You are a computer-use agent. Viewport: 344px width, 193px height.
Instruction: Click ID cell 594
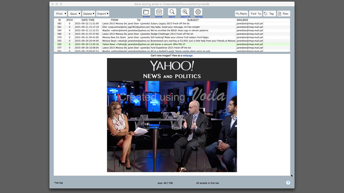(60, 31)
